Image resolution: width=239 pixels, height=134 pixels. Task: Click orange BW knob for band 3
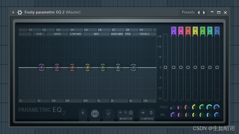click(187, 115)
